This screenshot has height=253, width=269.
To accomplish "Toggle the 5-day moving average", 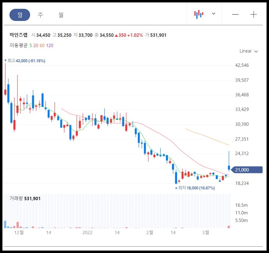I will pos(30,45).
